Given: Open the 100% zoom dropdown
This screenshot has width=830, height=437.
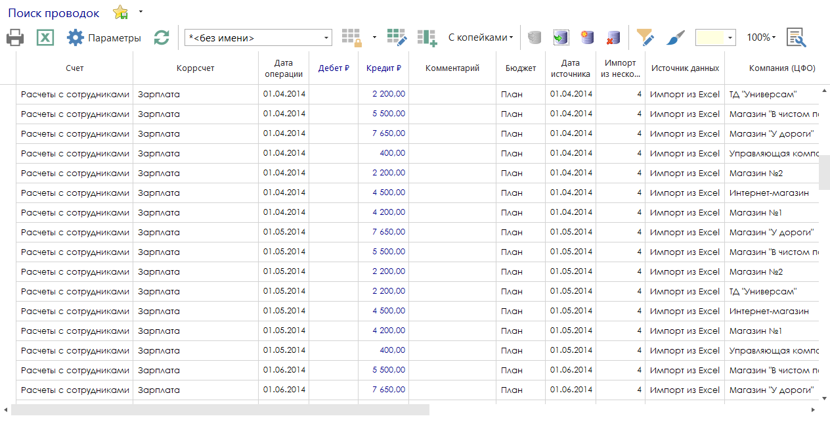Looking at the screenshot, I should tap(760, 37).
